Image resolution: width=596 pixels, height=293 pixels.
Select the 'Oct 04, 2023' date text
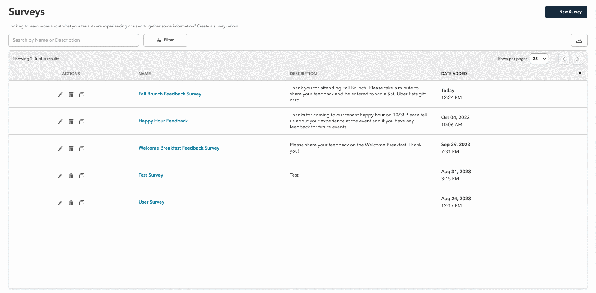pyautogui.click(x=455, y=118)
